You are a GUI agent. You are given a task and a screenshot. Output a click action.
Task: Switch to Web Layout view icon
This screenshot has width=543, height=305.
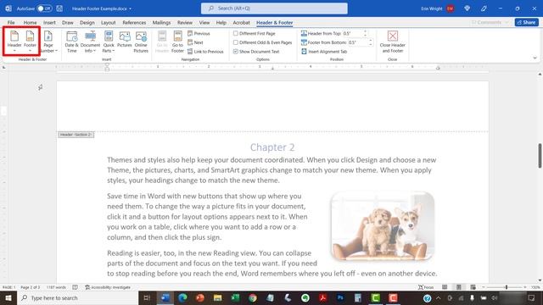pyautogui.click(x=473, y=287)
